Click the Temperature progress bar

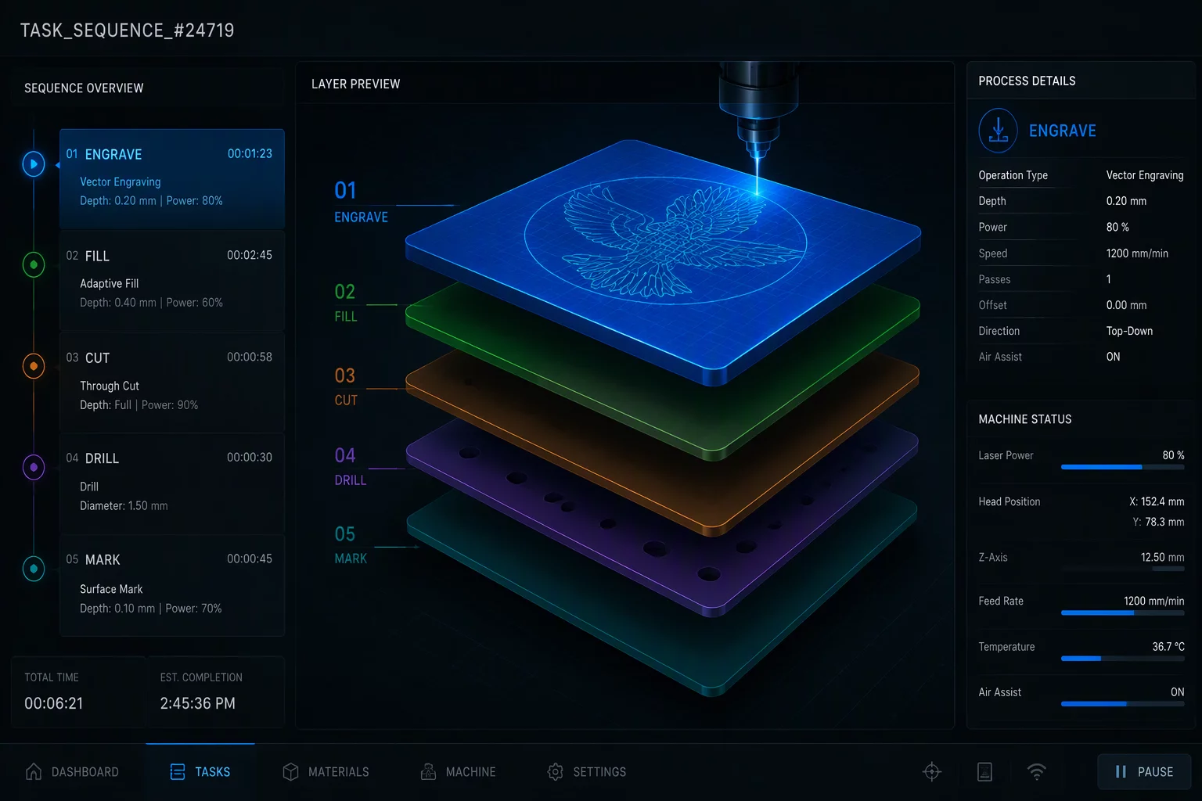point(1122,659)
